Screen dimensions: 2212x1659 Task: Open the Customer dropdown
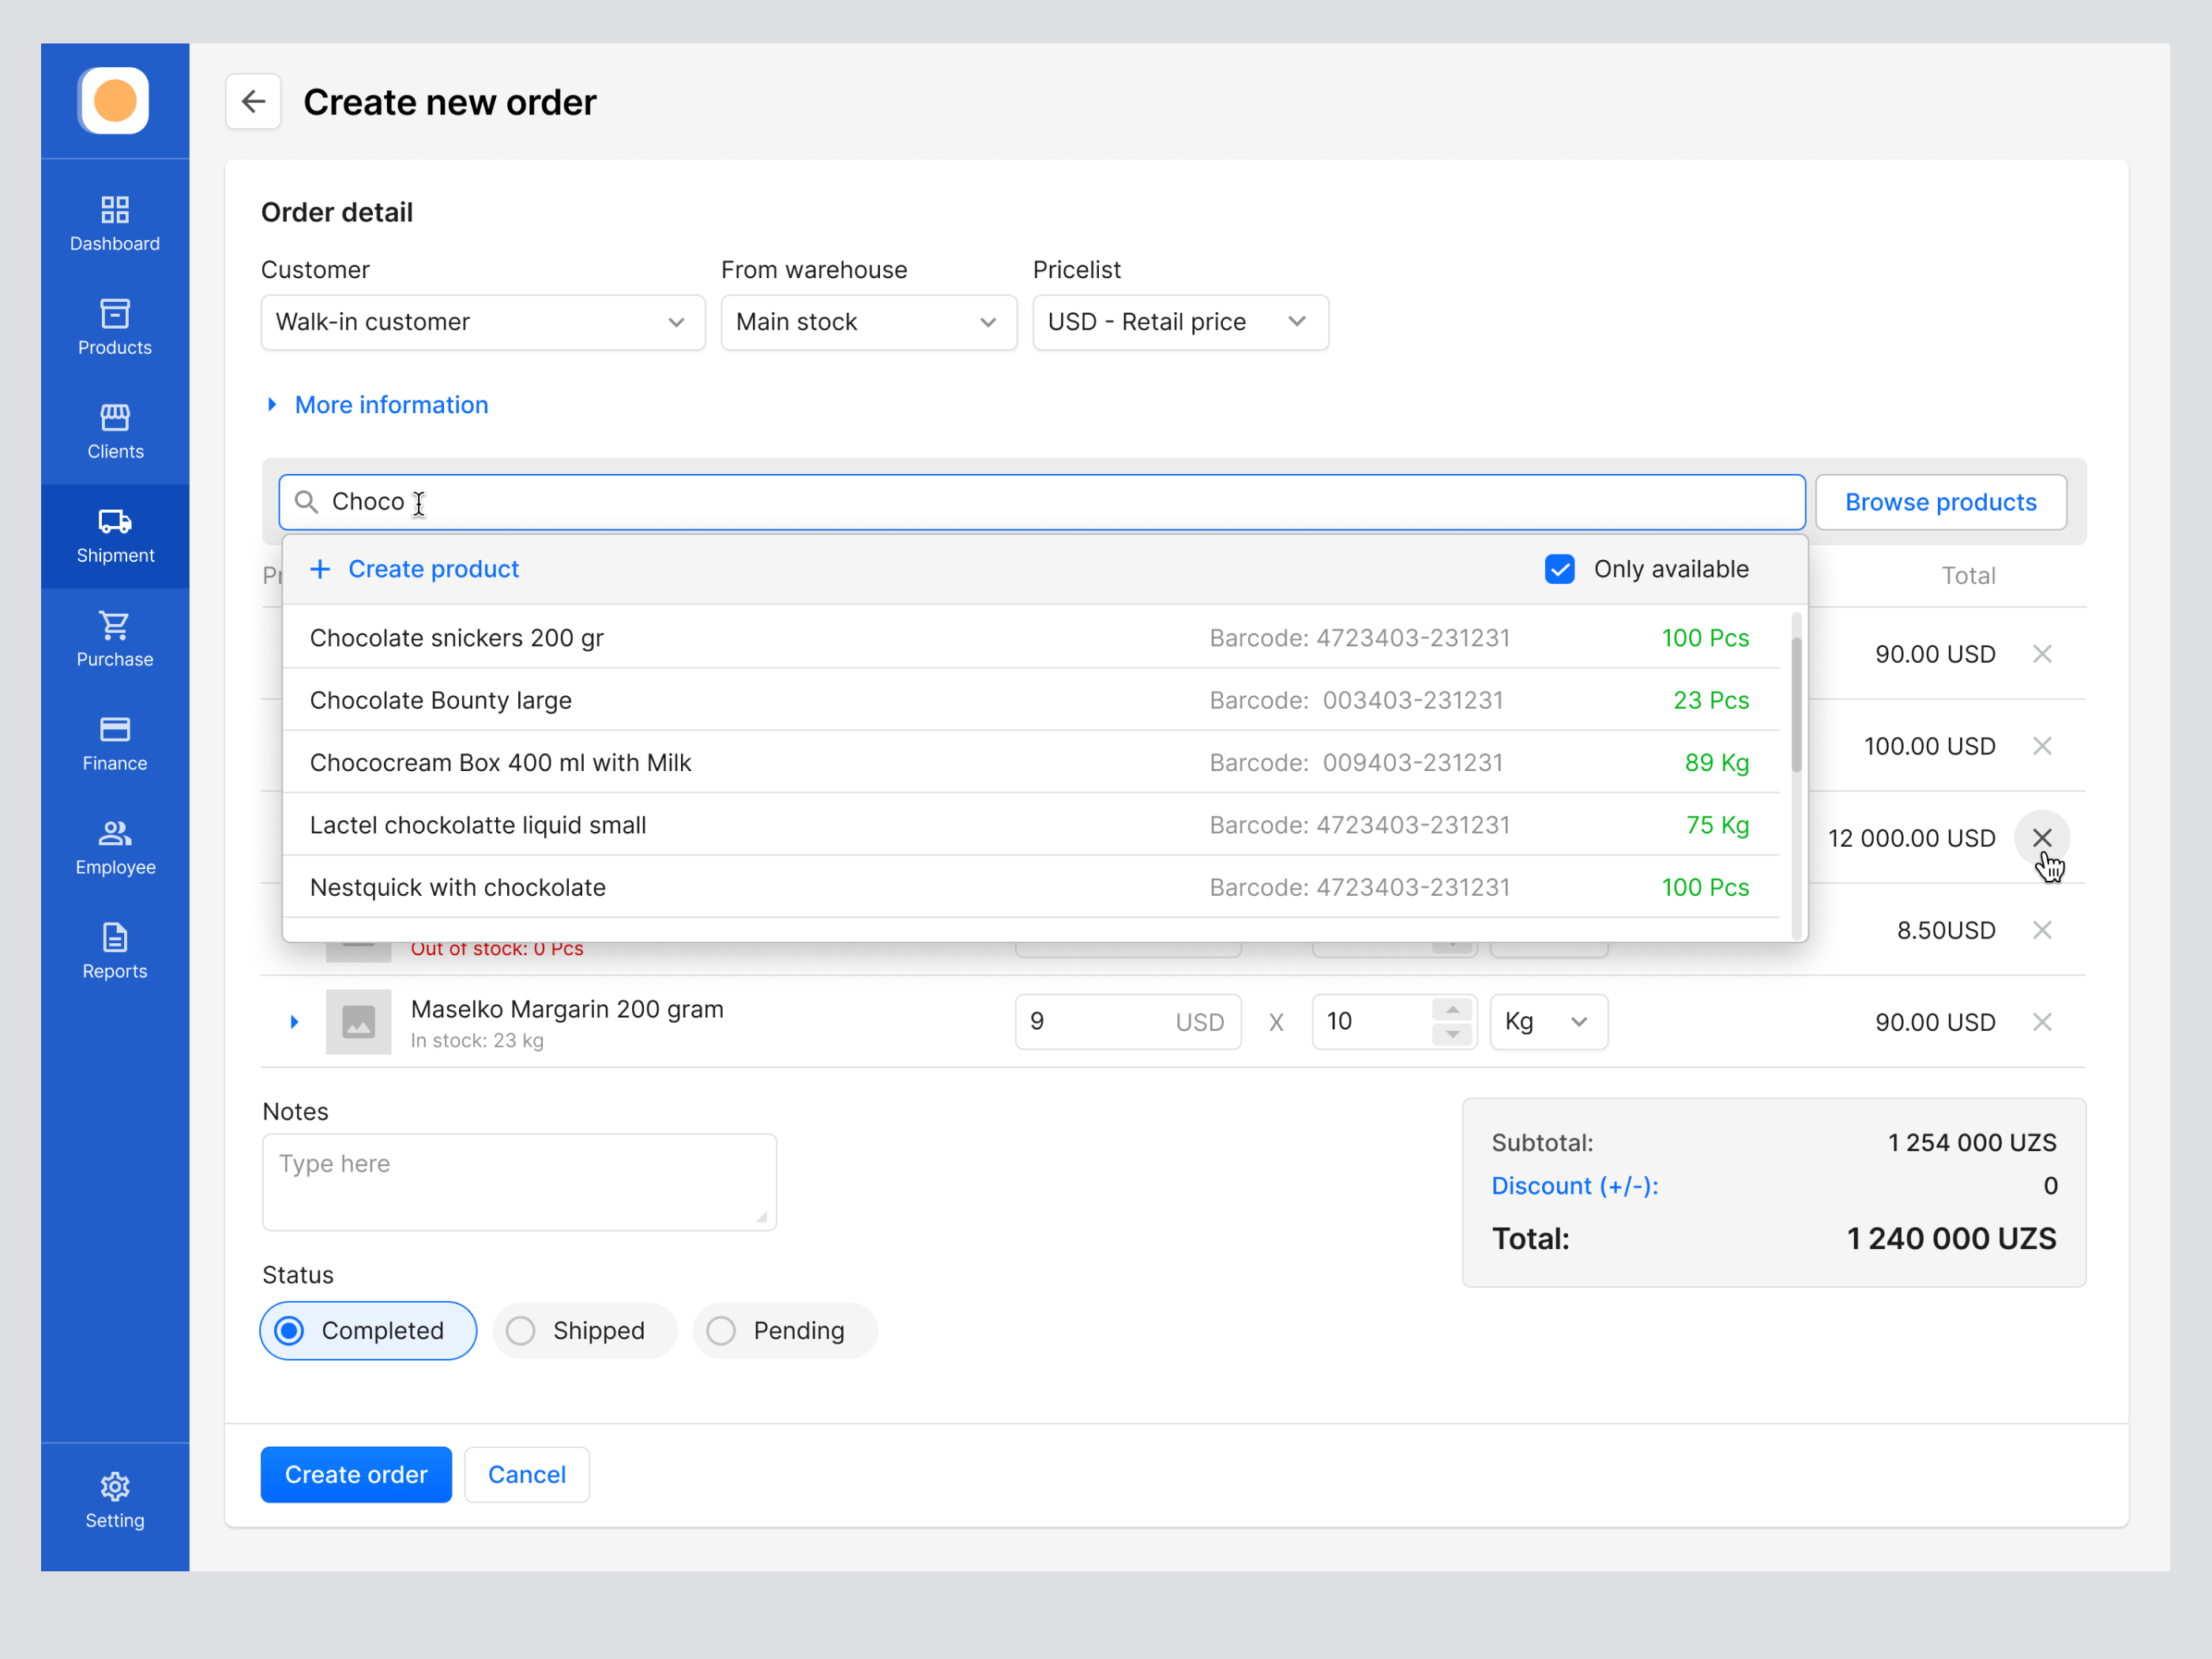[483, 321]
